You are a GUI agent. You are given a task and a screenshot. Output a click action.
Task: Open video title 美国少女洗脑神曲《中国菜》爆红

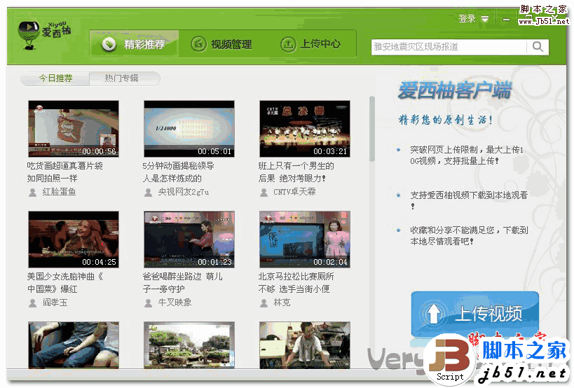[64, 283]
